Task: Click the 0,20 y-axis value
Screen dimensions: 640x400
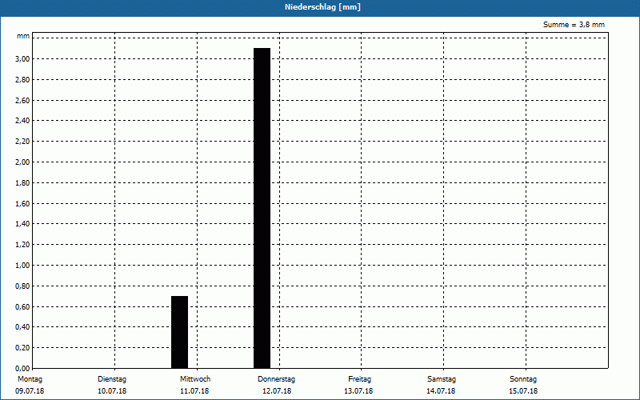Action: click(x=22, y=348)
